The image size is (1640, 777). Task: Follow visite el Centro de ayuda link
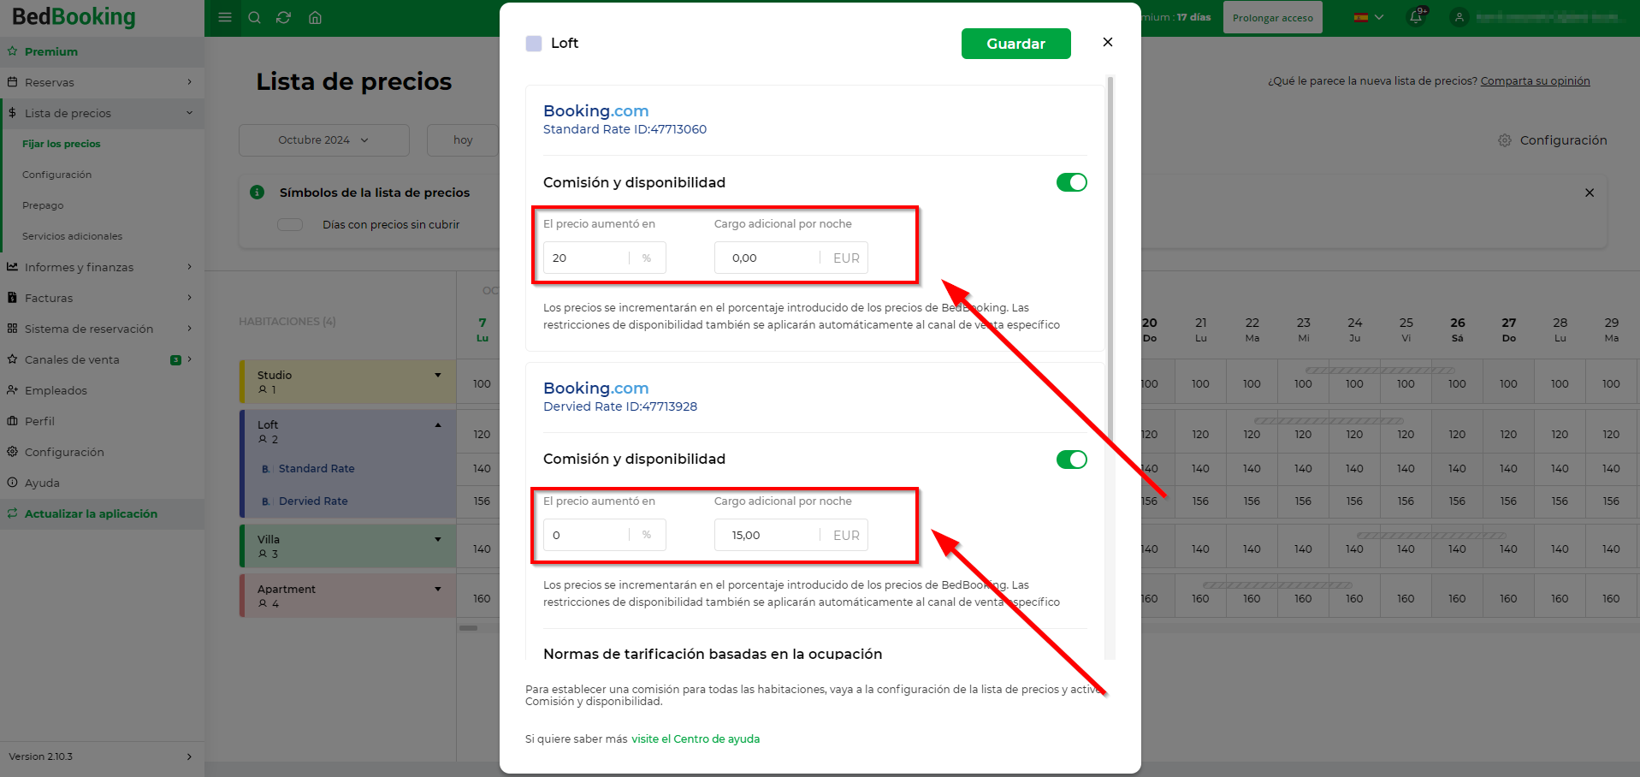[x=696, y=738]
